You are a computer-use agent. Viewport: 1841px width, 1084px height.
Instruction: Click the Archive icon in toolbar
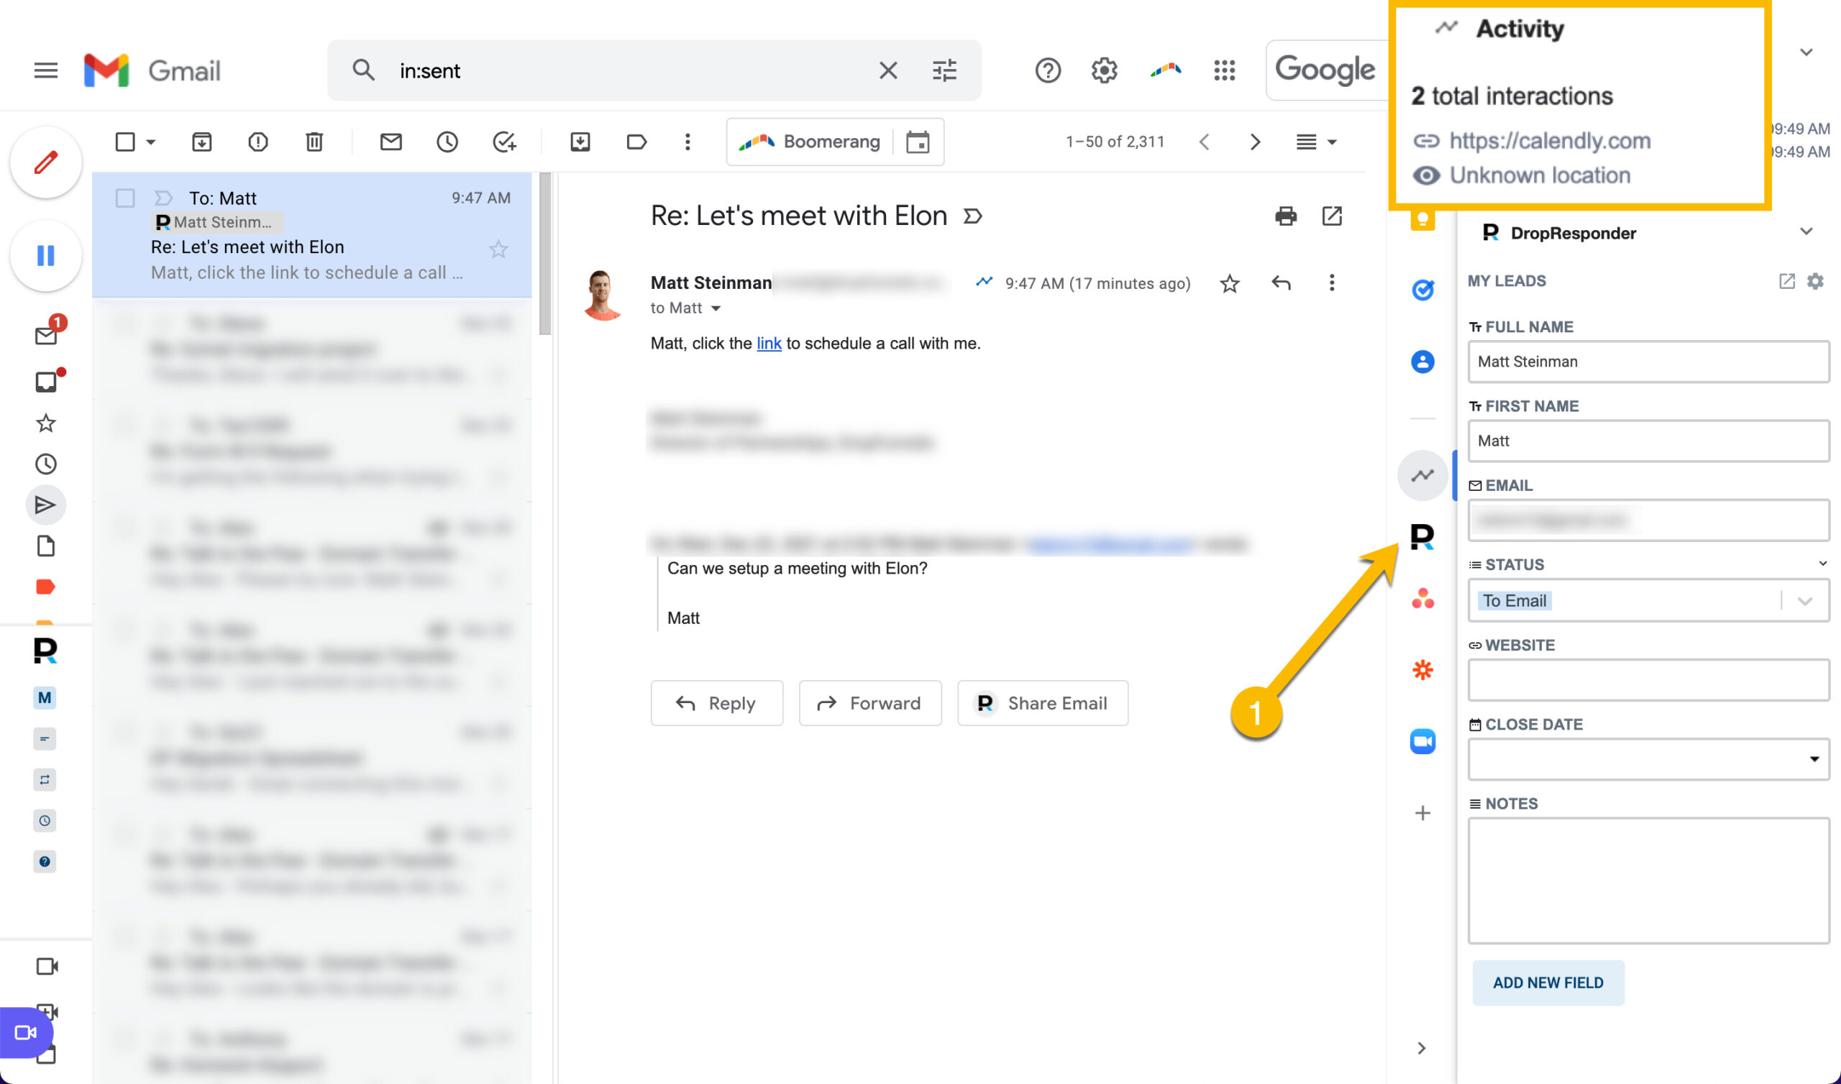coord(201,142)
